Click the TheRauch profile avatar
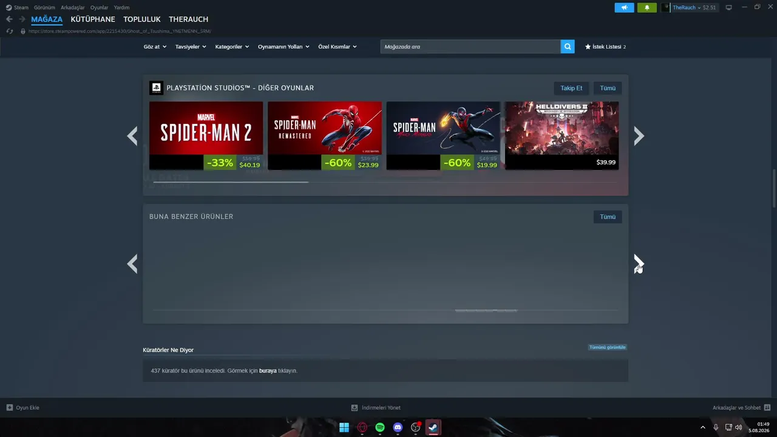Screen dimensions: 777x437 click(x=666, y=7)
